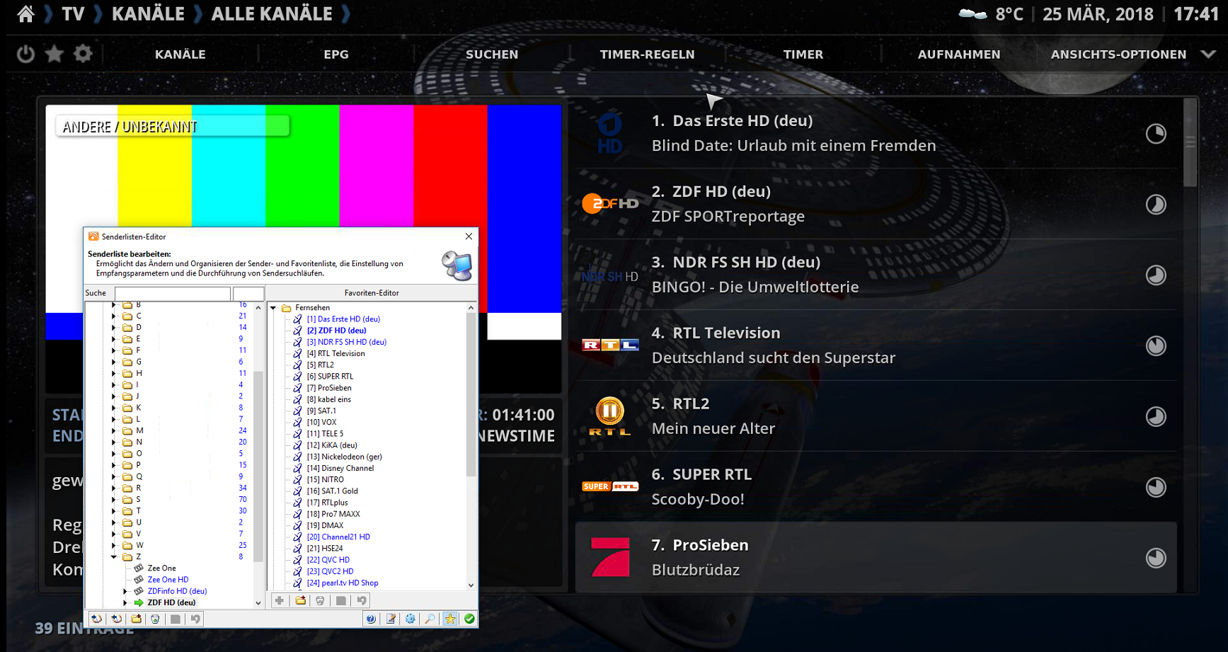Click the recycle bin icon under channel list
Viewport: 1228px width, 652px height.
click(155, 619)
